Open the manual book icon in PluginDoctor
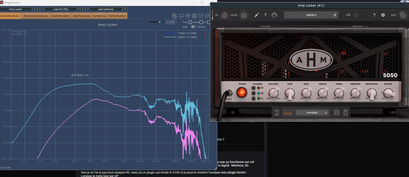This screenshot has height=177, width=409. (x=181, y=16)
